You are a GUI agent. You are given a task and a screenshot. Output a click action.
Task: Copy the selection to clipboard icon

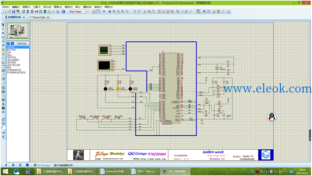pyautogui.click(x=149, y=12)
